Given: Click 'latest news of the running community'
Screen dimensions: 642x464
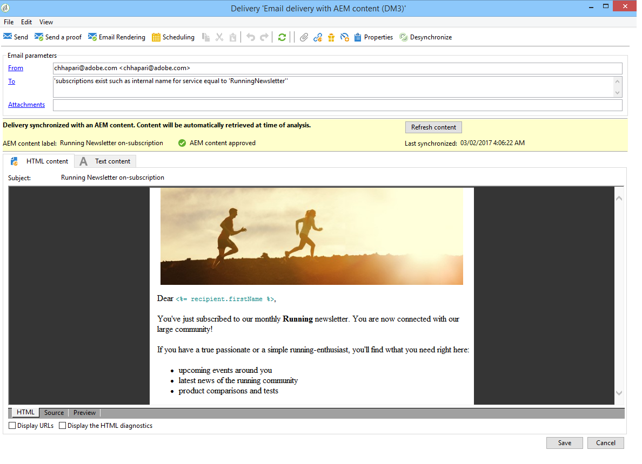Looking at the screenshot, I should [238, 380].
